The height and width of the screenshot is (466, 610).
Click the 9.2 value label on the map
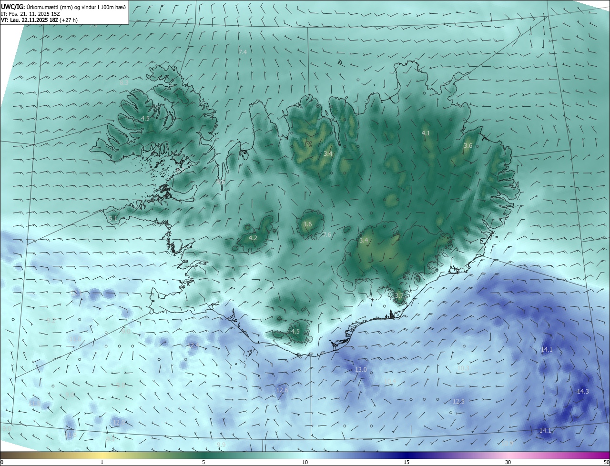(x=51, y=321)
